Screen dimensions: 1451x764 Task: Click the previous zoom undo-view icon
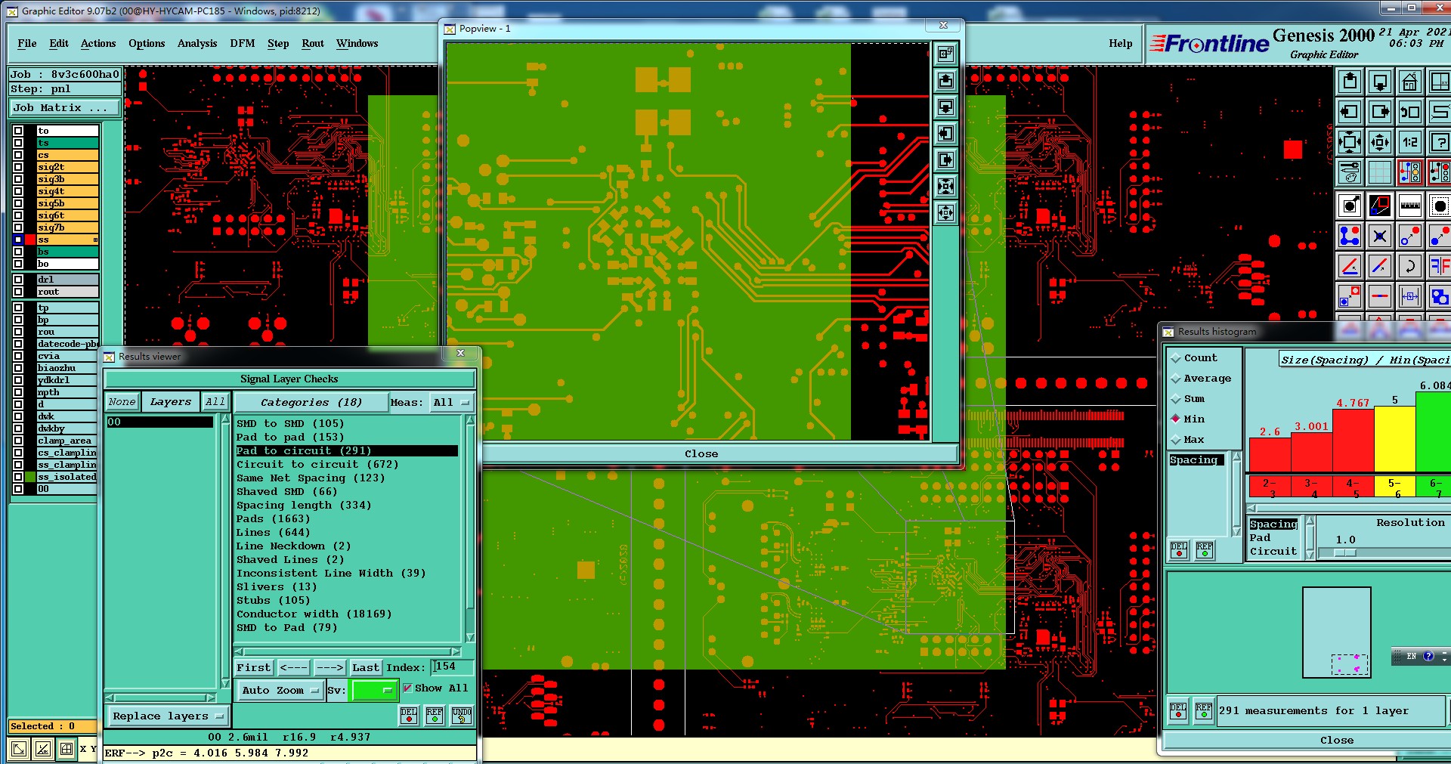1410,112
